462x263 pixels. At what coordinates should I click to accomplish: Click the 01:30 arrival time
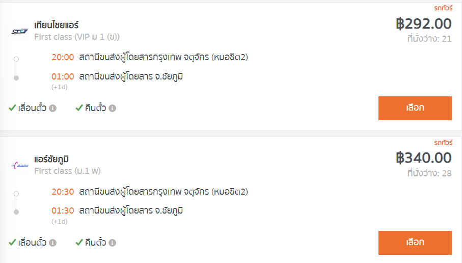point(63,211)
